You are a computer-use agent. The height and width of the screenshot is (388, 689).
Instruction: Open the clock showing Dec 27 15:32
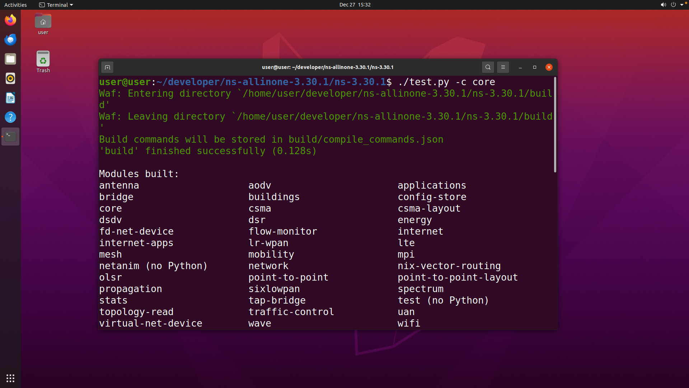tap(355, 5)
